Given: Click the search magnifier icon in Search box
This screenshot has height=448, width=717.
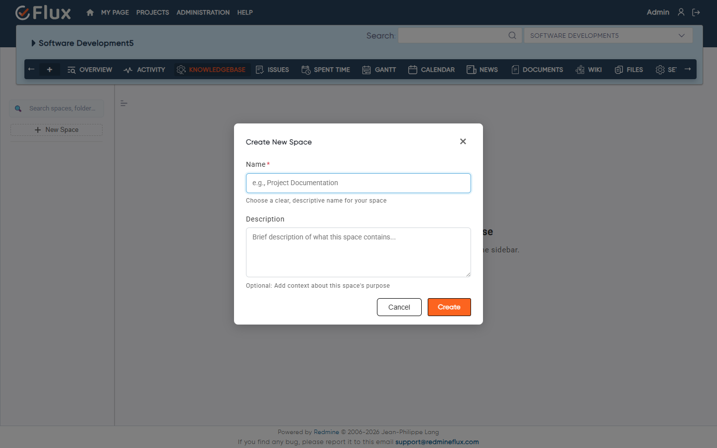Looking at the screenshot, I should (512, 35).
